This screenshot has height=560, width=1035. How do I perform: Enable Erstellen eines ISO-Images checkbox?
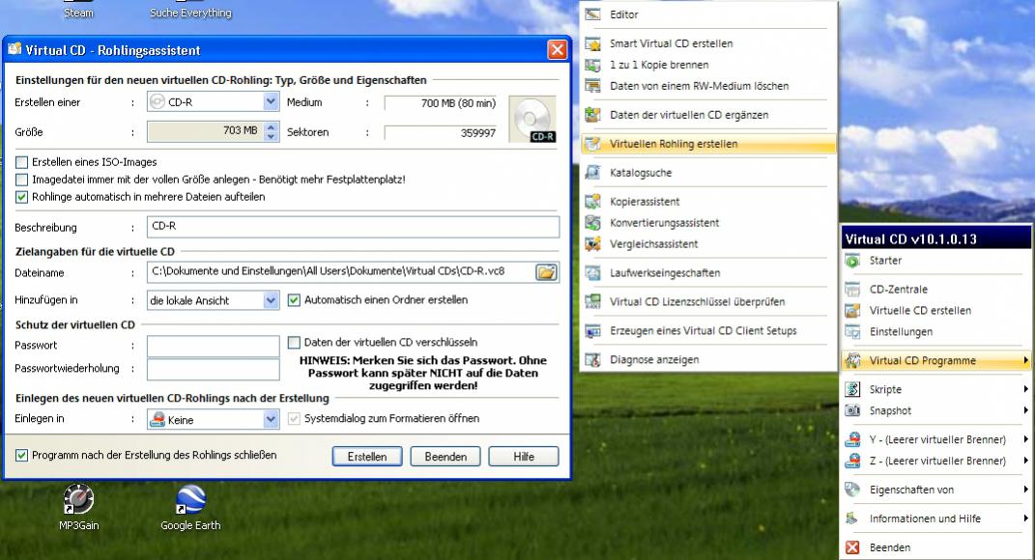click(x=22, y=162)
